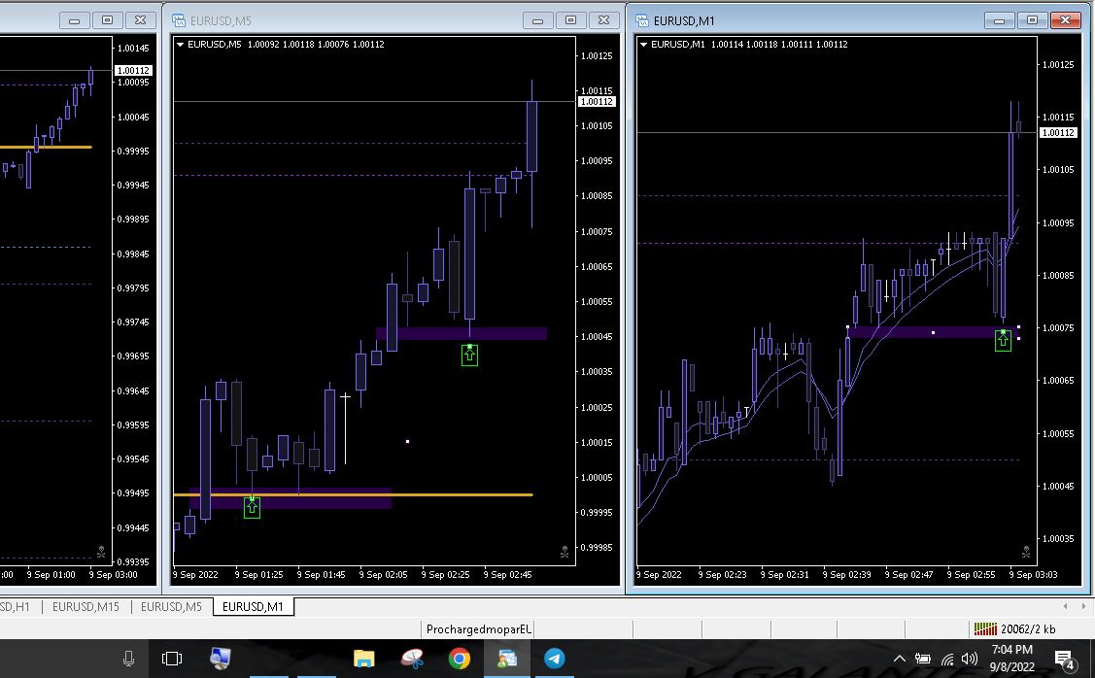Viewport: 1095px width, 678px height.
Task: Open the symbol dropdown triangle in EURUSD,M5 chart
Action: point(180,44)
